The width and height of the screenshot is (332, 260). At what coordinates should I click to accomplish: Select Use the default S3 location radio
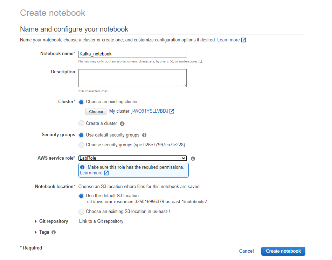pos(81,196)
